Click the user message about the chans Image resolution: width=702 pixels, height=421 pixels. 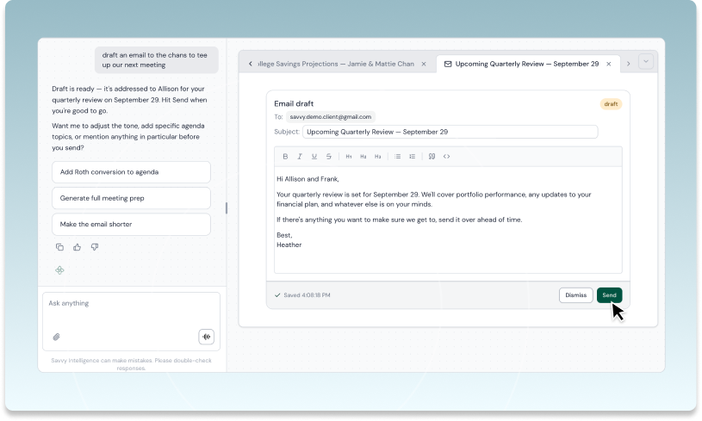pos(156,60)
